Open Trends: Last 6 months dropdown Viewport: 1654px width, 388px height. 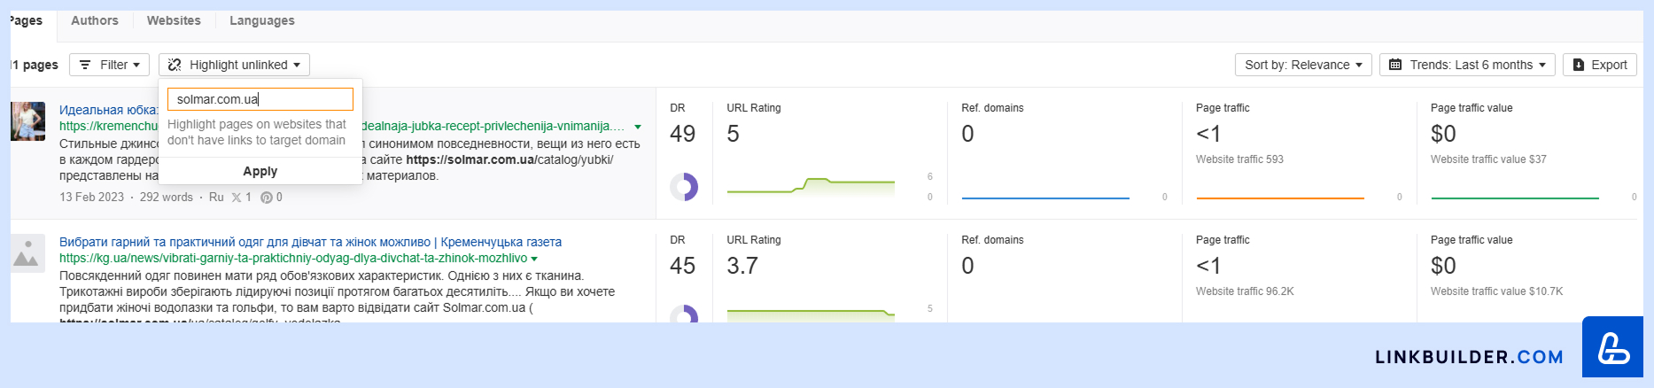pyautogui.click(x=1467, y=65)
